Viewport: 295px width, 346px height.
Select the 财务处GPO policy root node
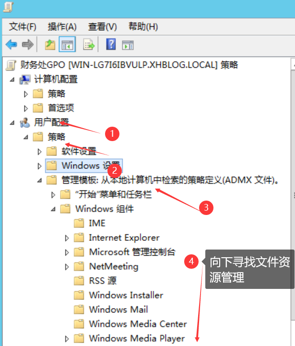tap(129, 65)
